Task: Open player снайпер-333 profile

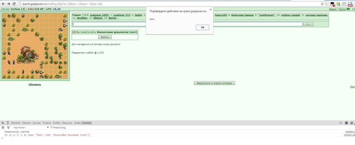Action: point(122,15)
